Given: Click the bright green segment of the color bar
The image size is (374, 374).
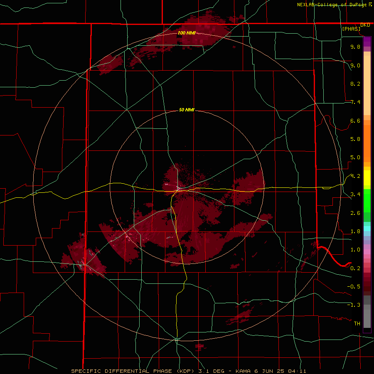Looking at the screenshot, I should click(x=367, y=200).
